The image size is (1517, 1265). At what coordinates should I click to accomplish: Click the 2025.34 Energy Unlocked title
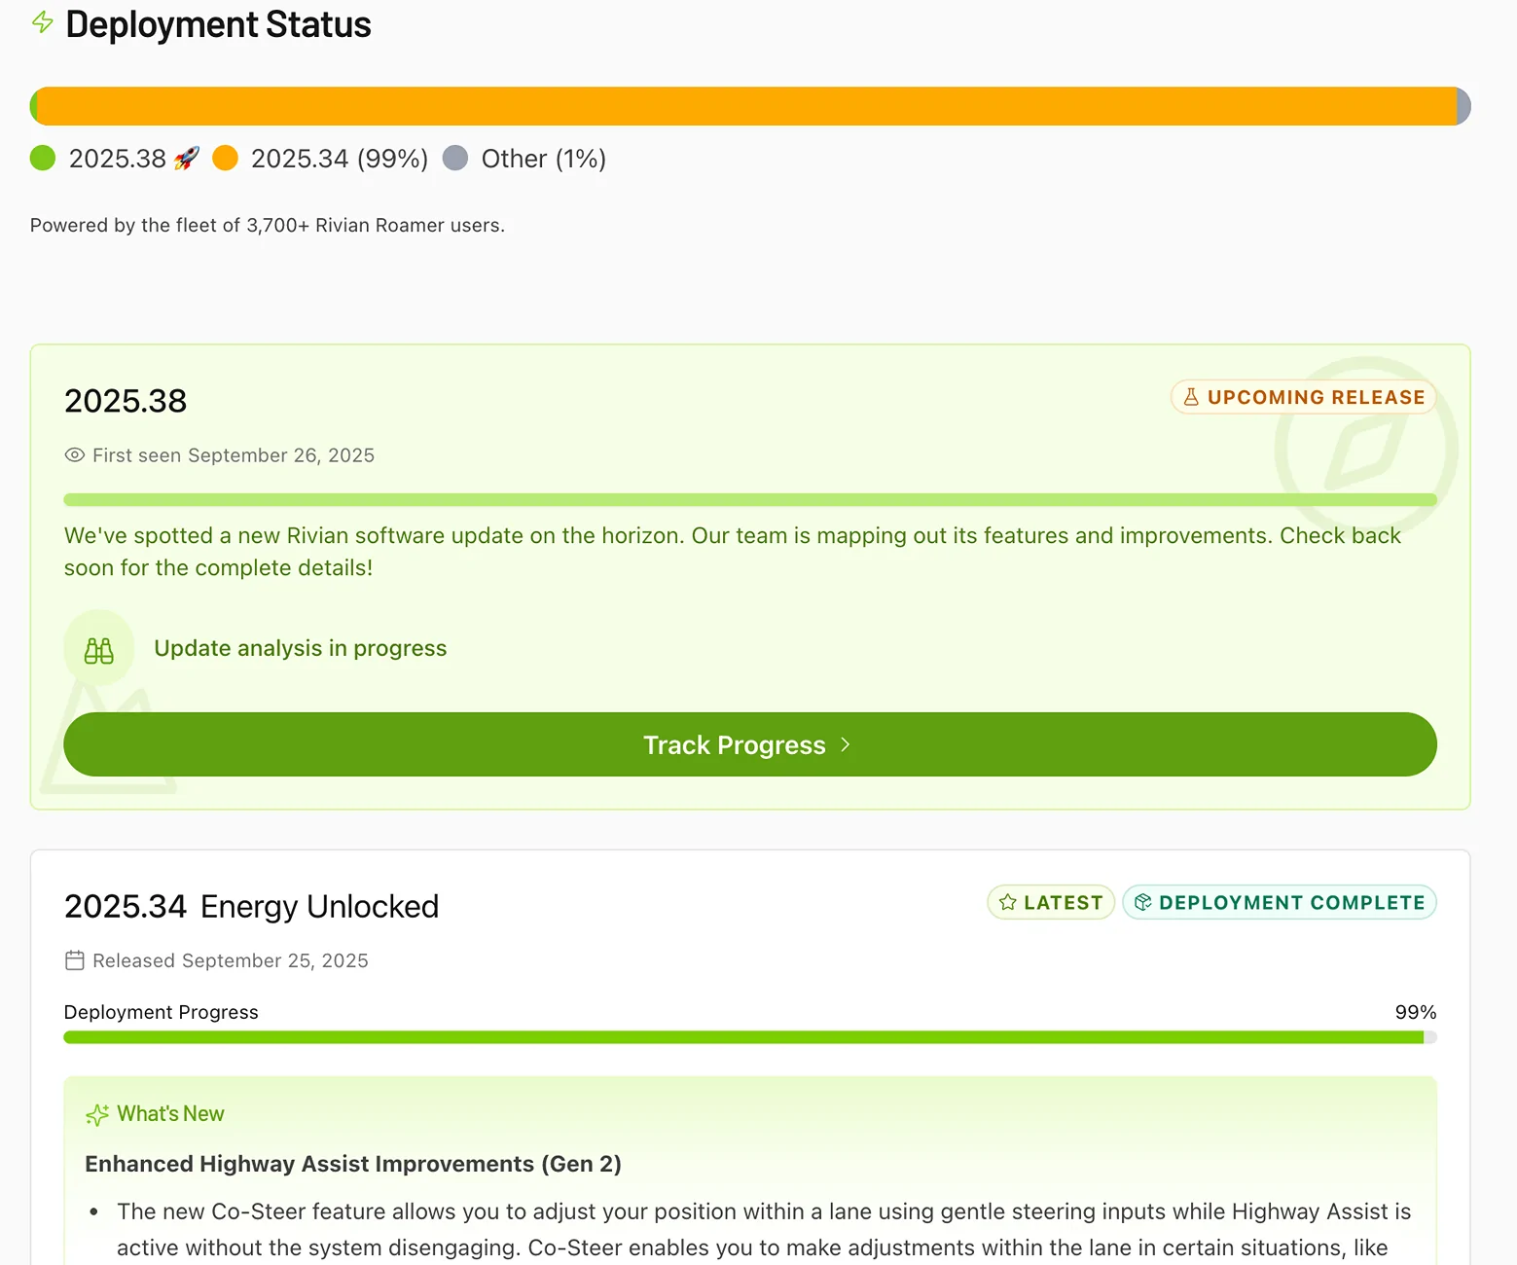(x=252, y=906)
